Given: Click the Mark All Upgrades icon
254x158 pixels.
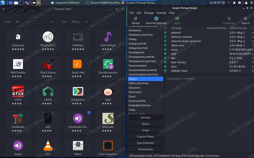Looking at the screenshot, I should pyautogui.click(x=156, y=19).
